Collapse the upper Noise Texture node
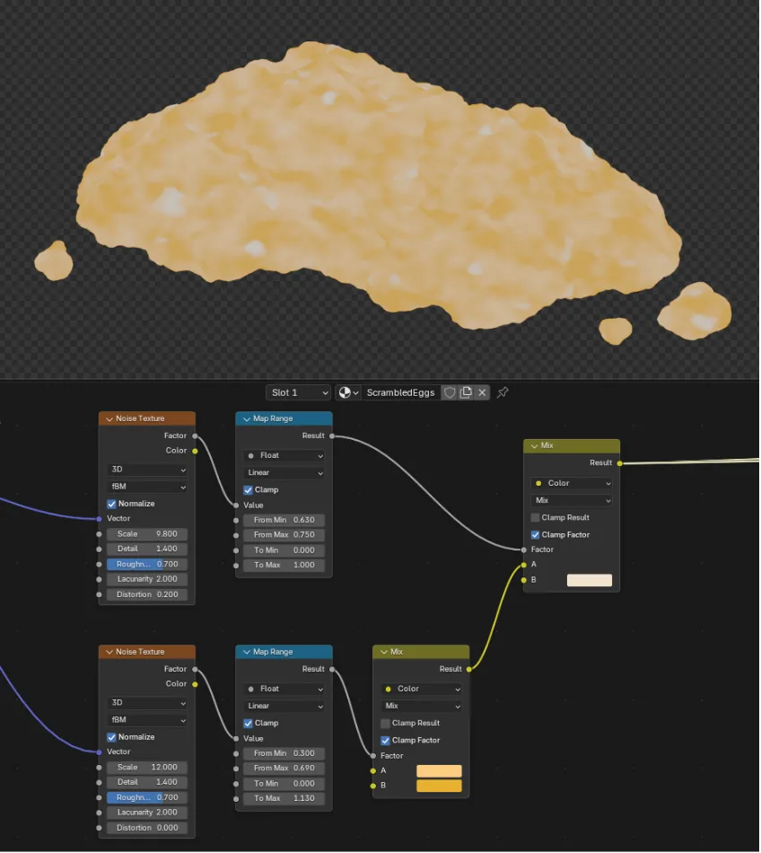The height and width of the screenshot is (853, 761). (x=109, y=419)
